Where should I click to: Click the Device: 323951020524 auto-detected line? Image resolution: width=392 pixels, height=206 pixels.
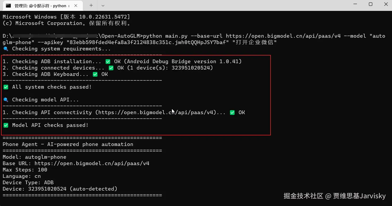point(60,189)
